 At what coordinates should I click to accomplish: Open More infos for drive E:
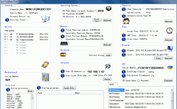(44, 40)
